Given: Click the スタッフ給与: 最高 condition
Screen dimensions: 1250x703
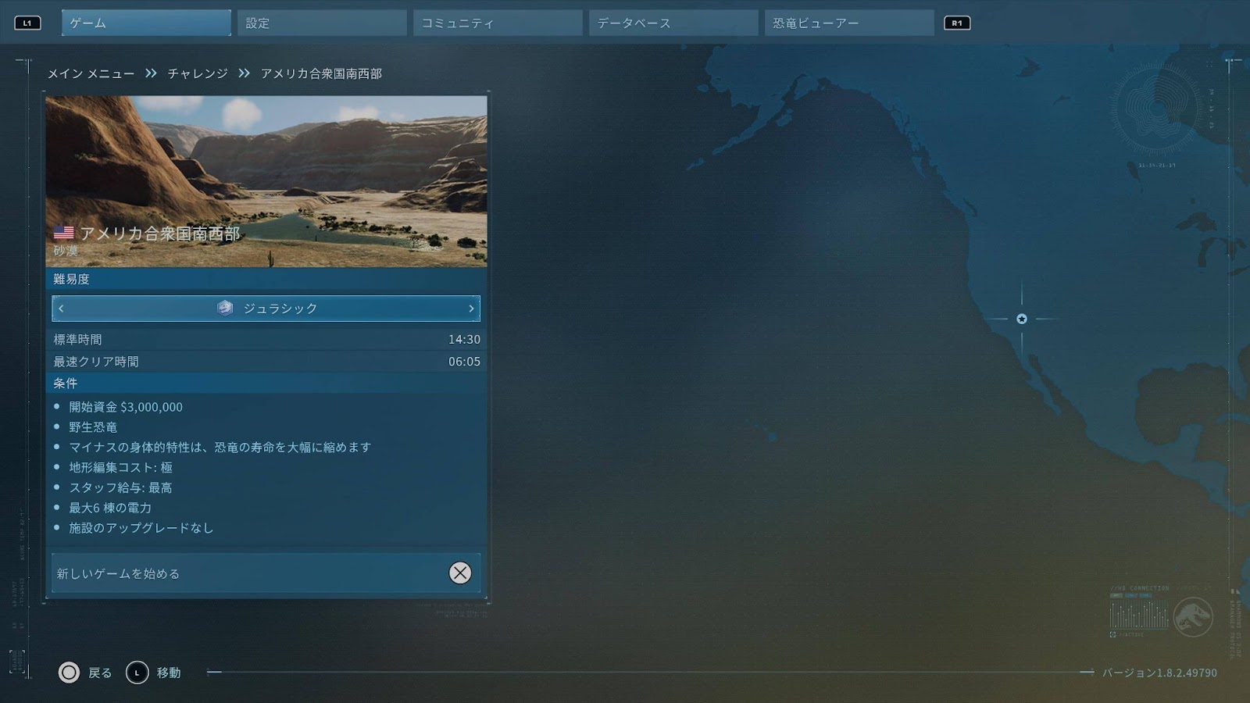Looking at the screenshot, I should pyautogui.click(x=121, y=488).
